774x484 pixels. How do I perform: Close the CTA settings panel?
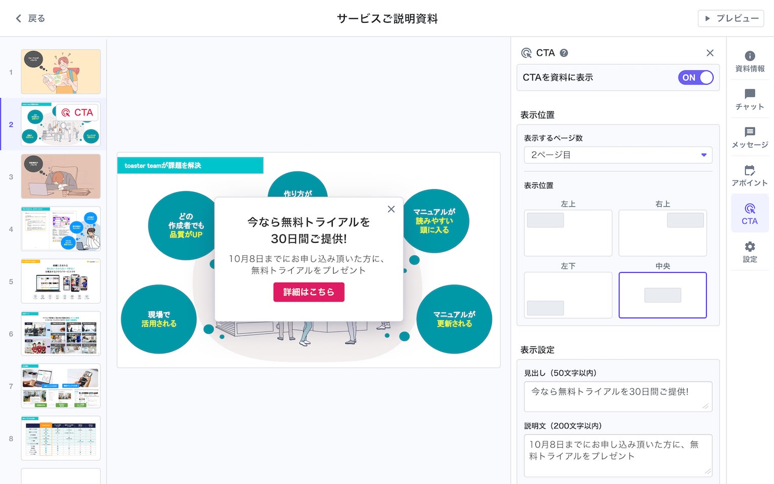coord(710,53)
